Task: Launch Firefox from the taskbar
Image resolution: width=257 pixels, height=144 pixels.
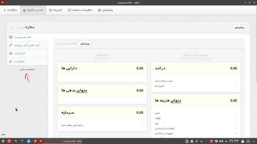Action: click(35, 141)
